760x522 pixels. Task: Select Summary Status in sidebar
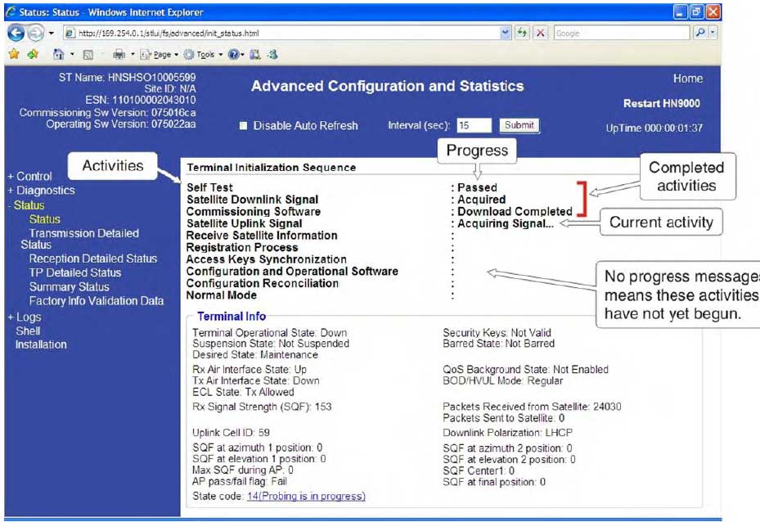point(69,287)
